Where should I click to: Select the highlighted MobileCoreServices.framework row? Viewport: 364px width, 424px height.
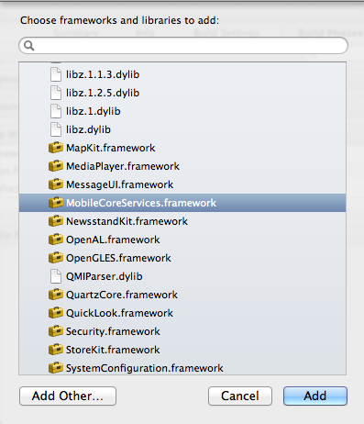[182, 203]
